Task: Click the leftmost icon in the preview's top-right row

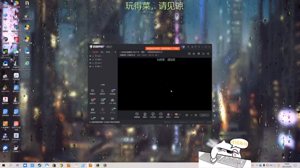Action: (x=189, y=54)
